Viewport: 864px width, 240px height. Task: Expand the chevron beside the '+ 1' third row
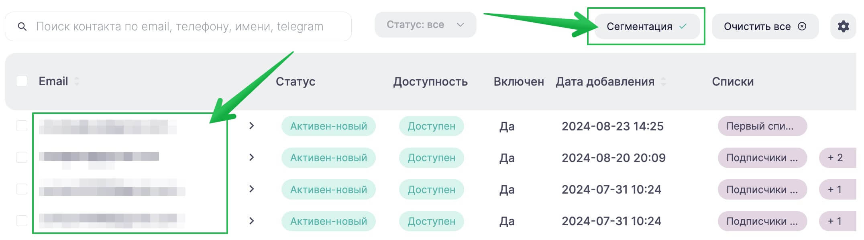click(x=252, y=189)
